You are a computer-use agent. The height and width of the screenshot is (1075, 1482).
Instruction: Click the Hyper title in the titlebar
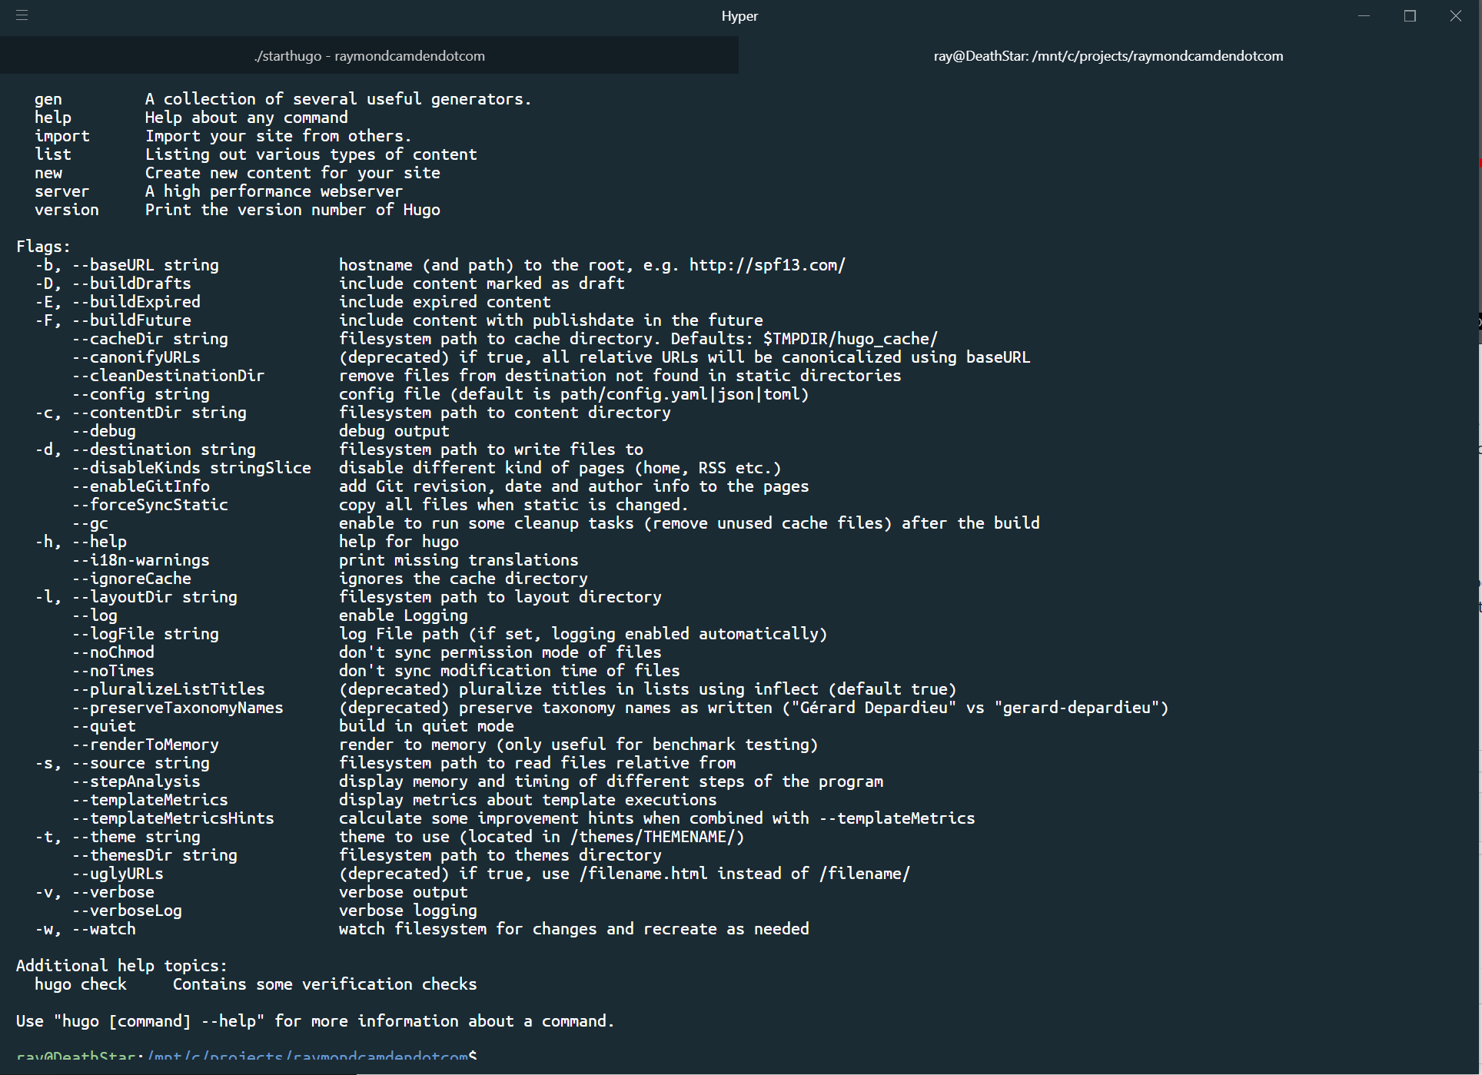pos(739,15)
